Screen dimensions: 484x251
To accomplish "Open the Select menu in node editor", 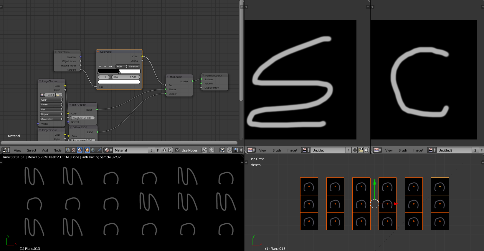I will (x=32, y=150).
